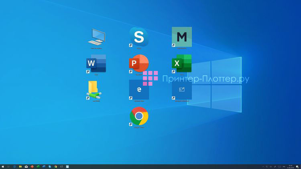This screenshot has width=301, height=169.
Task: Launch PowerPoint from the desktop
Action: 139,63
